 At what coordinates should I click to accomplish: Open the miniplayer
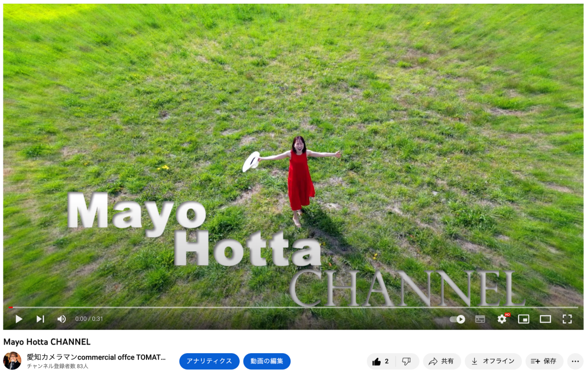tap(523, 319)
